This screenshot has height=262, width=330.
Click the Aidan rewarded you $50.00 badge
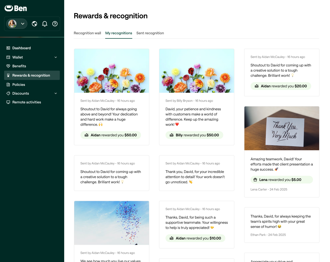click(111, 135)
